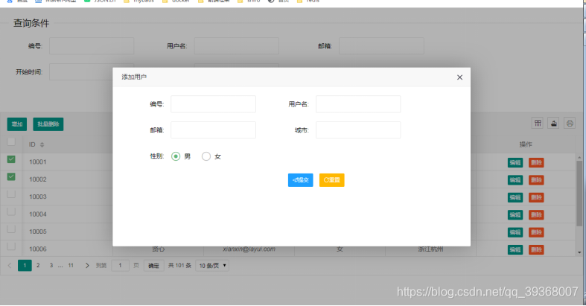Screen dimensions: 586x306
Task: Check the checkbox for row 10005
Action: click(x=11, y=229)
